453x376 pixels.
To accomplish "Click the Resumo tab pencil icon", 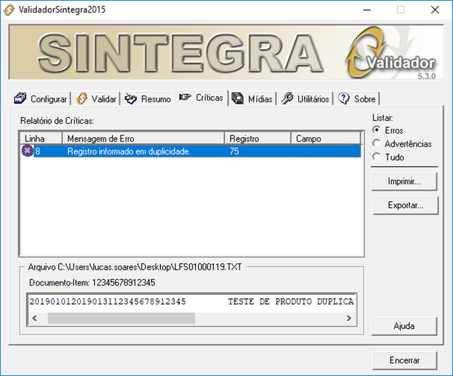I will click(x=130, y=99).
